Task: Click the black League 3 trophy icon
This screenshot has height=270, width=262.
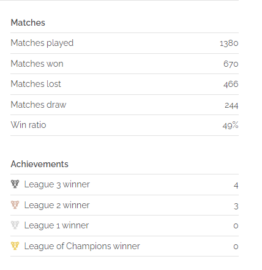Action: click(x=15, y=184)
